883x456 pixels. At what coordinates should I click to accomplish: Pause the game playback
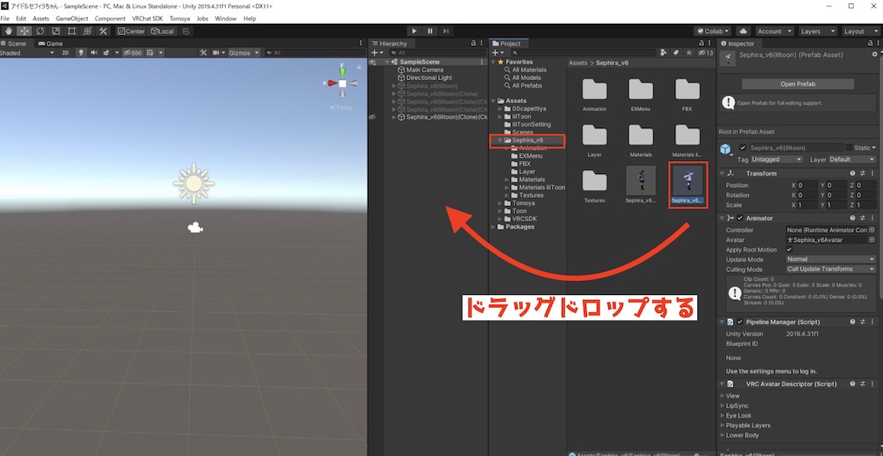[430, 31]
